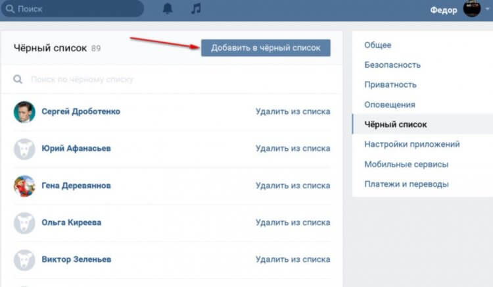This screenshot has height=287, width=493.
Task: Click the blacklist count 89
Action: click(96, 48)
